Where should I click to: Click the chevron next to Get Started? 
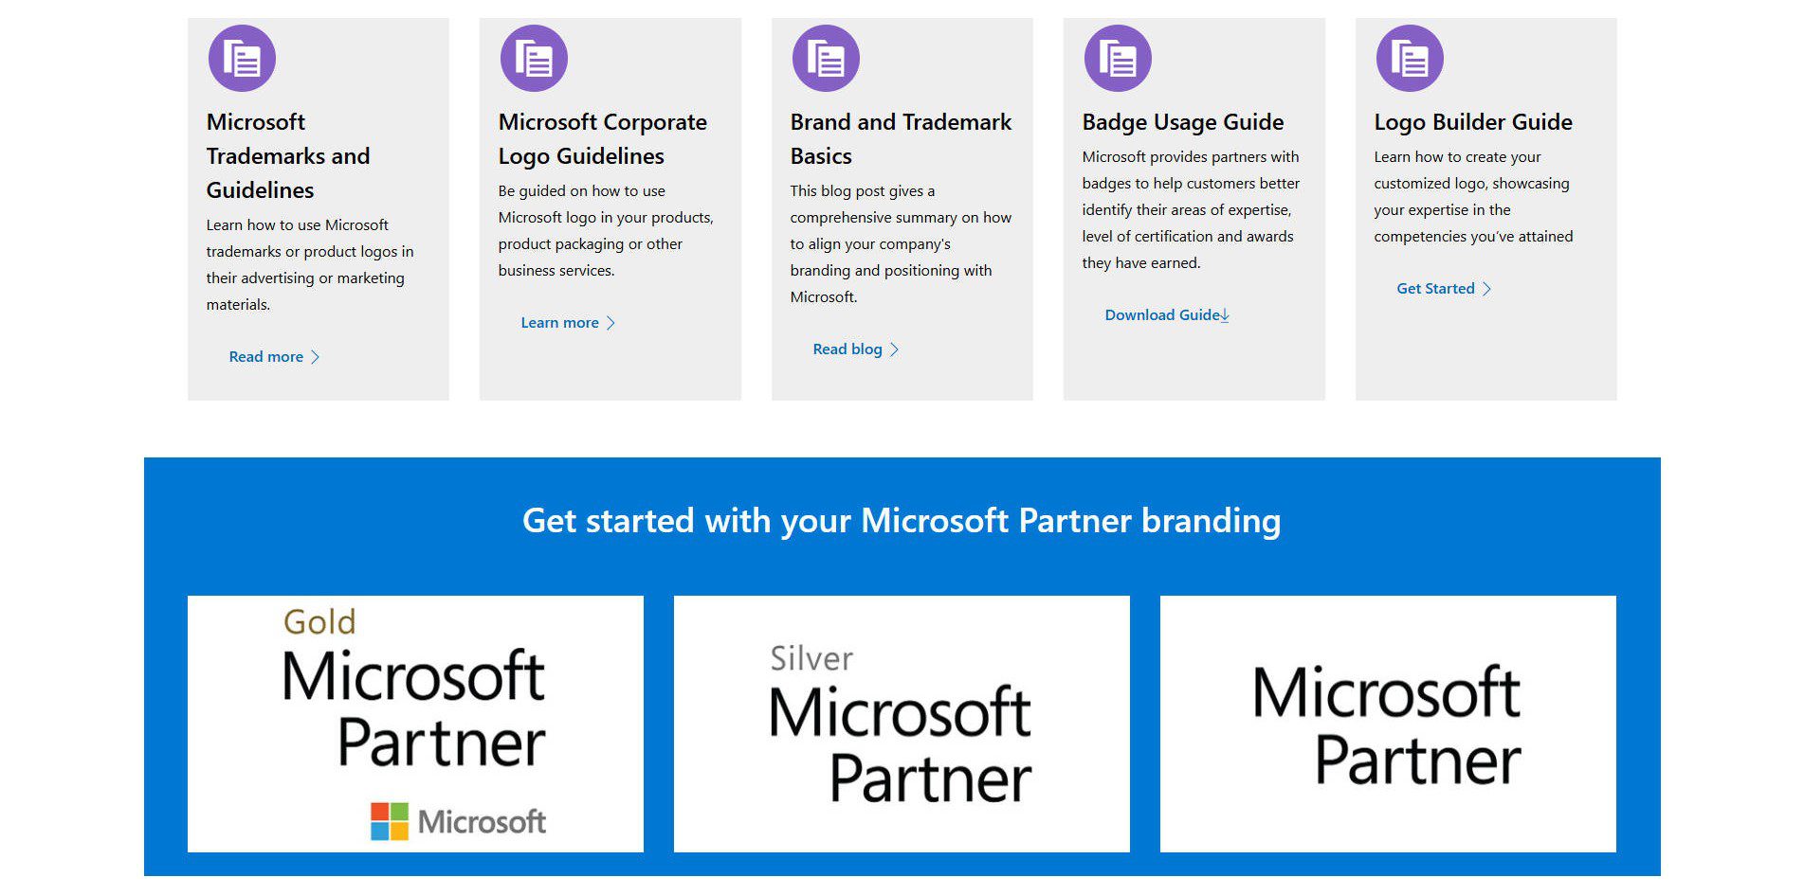(x=1486, y=289)
